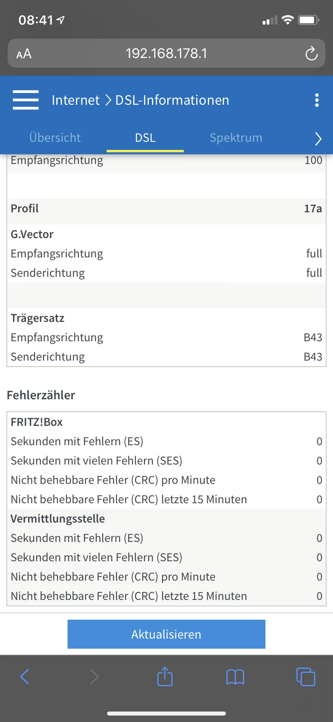
Task: Reload the page in Safari
Action: 311,53
